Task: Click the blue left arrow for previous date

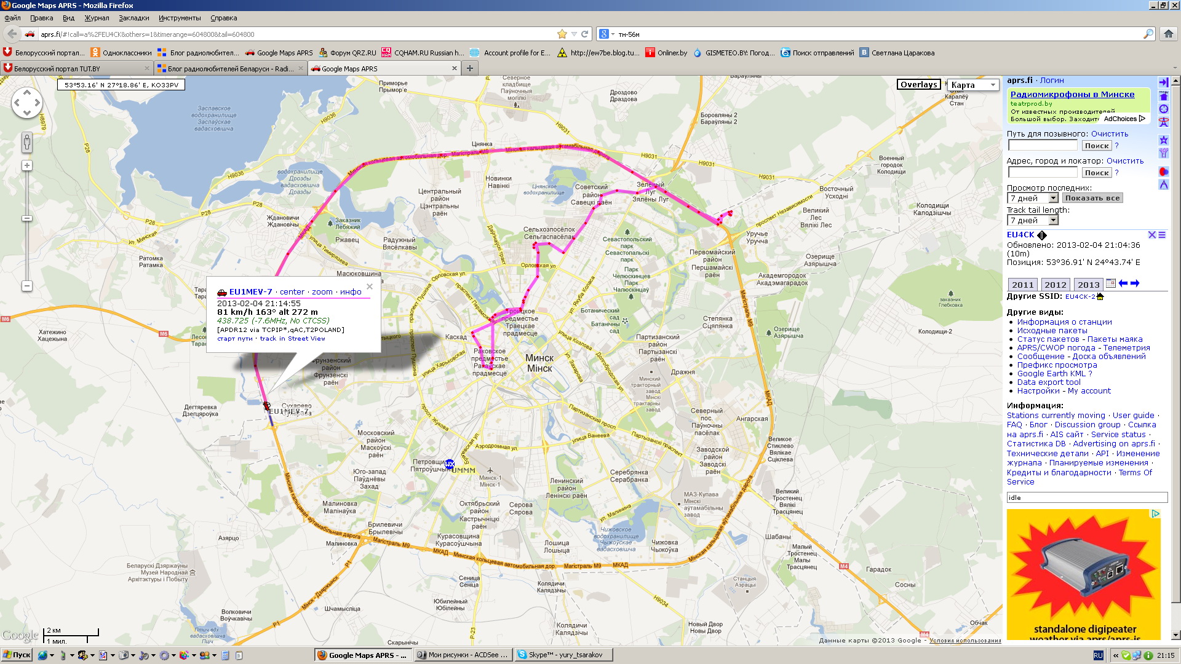Action: point(1123,283)
